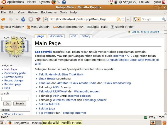Screen dimensions: 167x125
Task: Click the search magnifier icon
Action: click(164, 19)
